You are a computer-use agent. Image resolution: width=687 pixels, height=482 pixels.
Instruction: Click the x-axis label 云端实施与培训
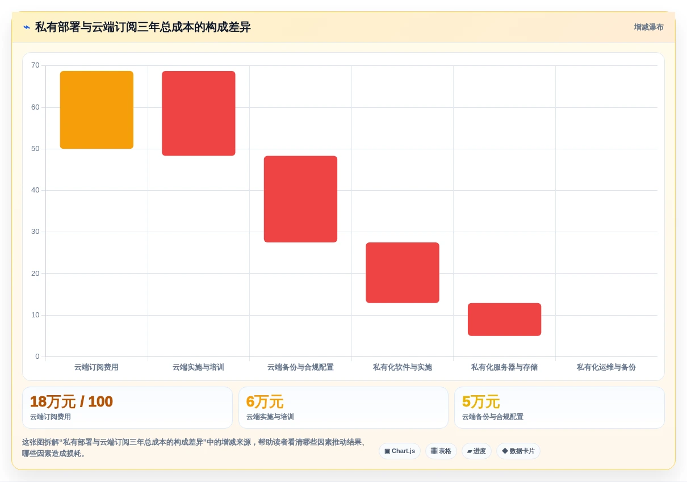coord(198,367)
